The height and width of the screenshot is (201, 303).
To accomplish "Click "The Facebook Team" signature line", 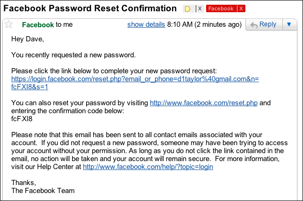I will (x=43, y=191).
